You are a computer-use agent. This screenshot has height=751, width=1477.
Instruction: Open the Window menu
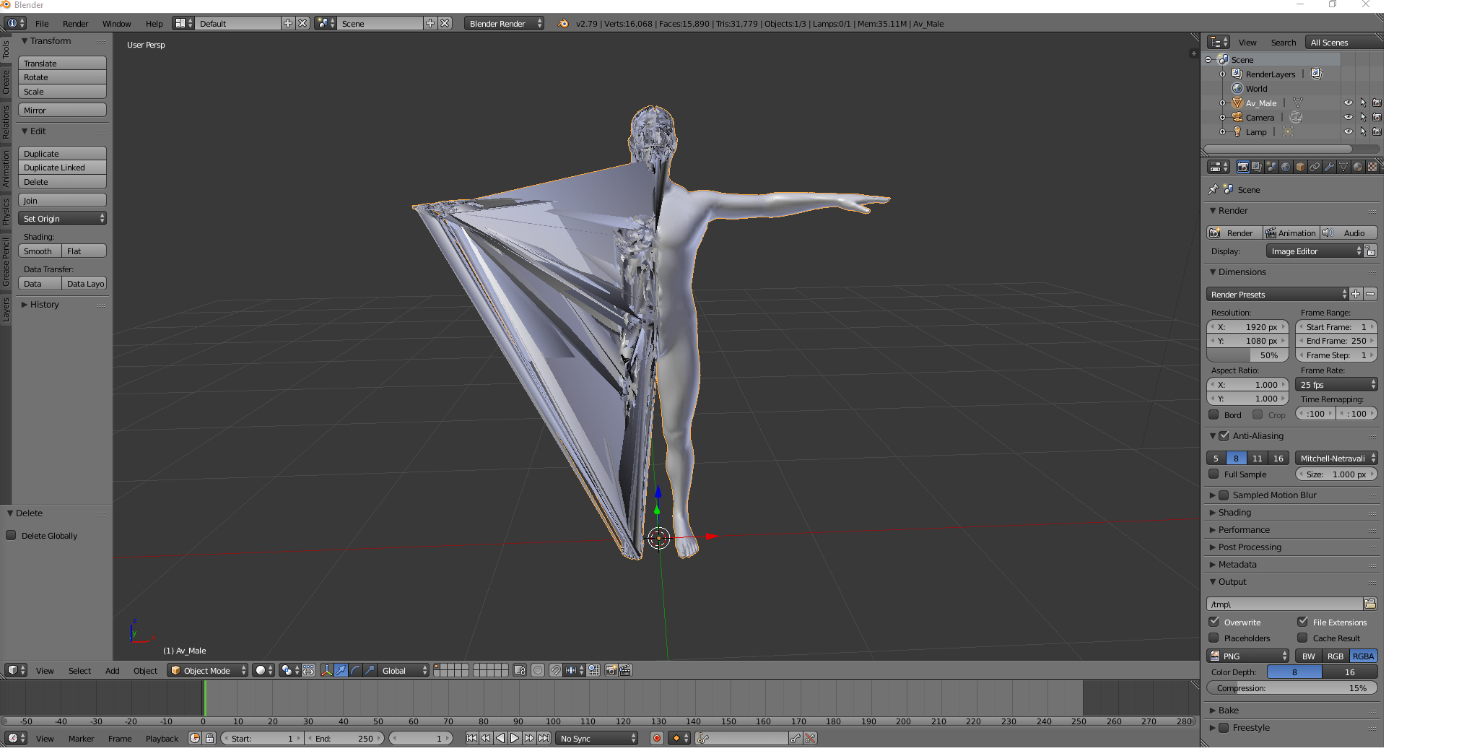pyautogui.click(x=116, y=23)
